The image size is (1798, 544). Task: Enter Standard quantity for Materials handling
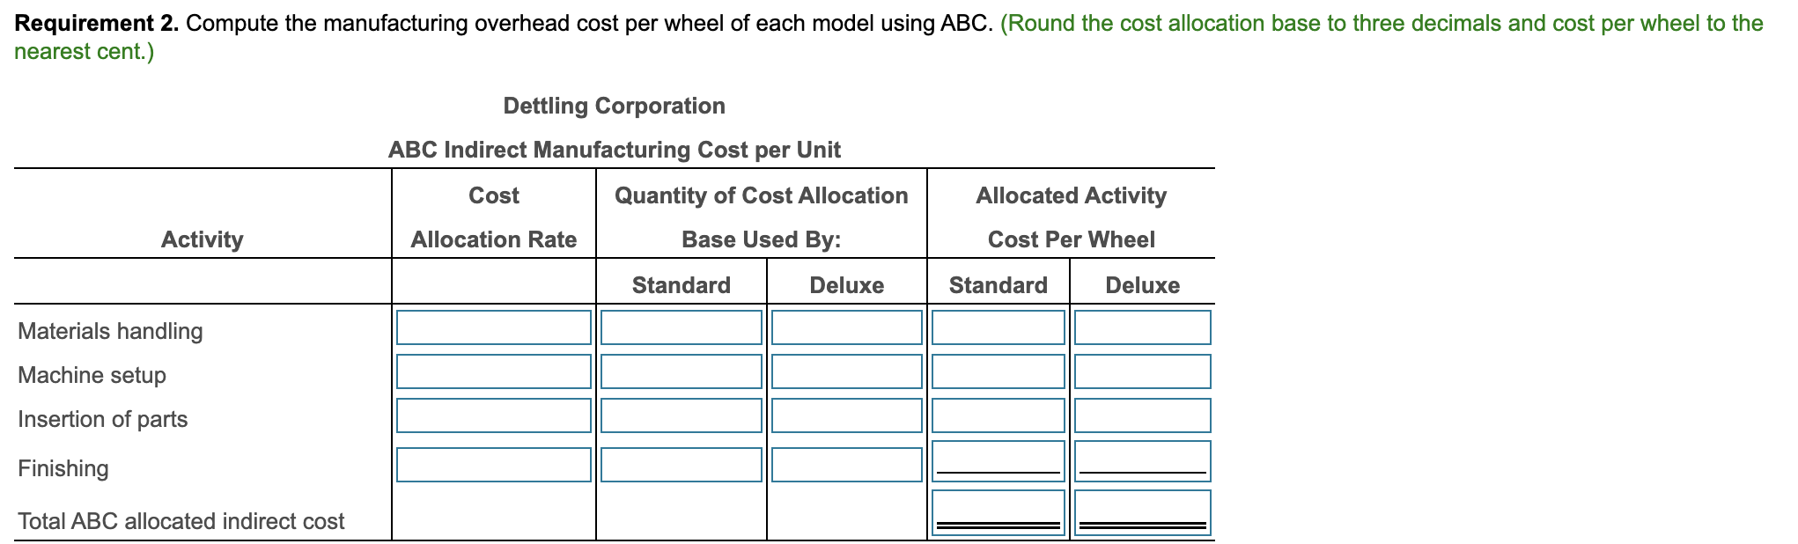point(681,327)
